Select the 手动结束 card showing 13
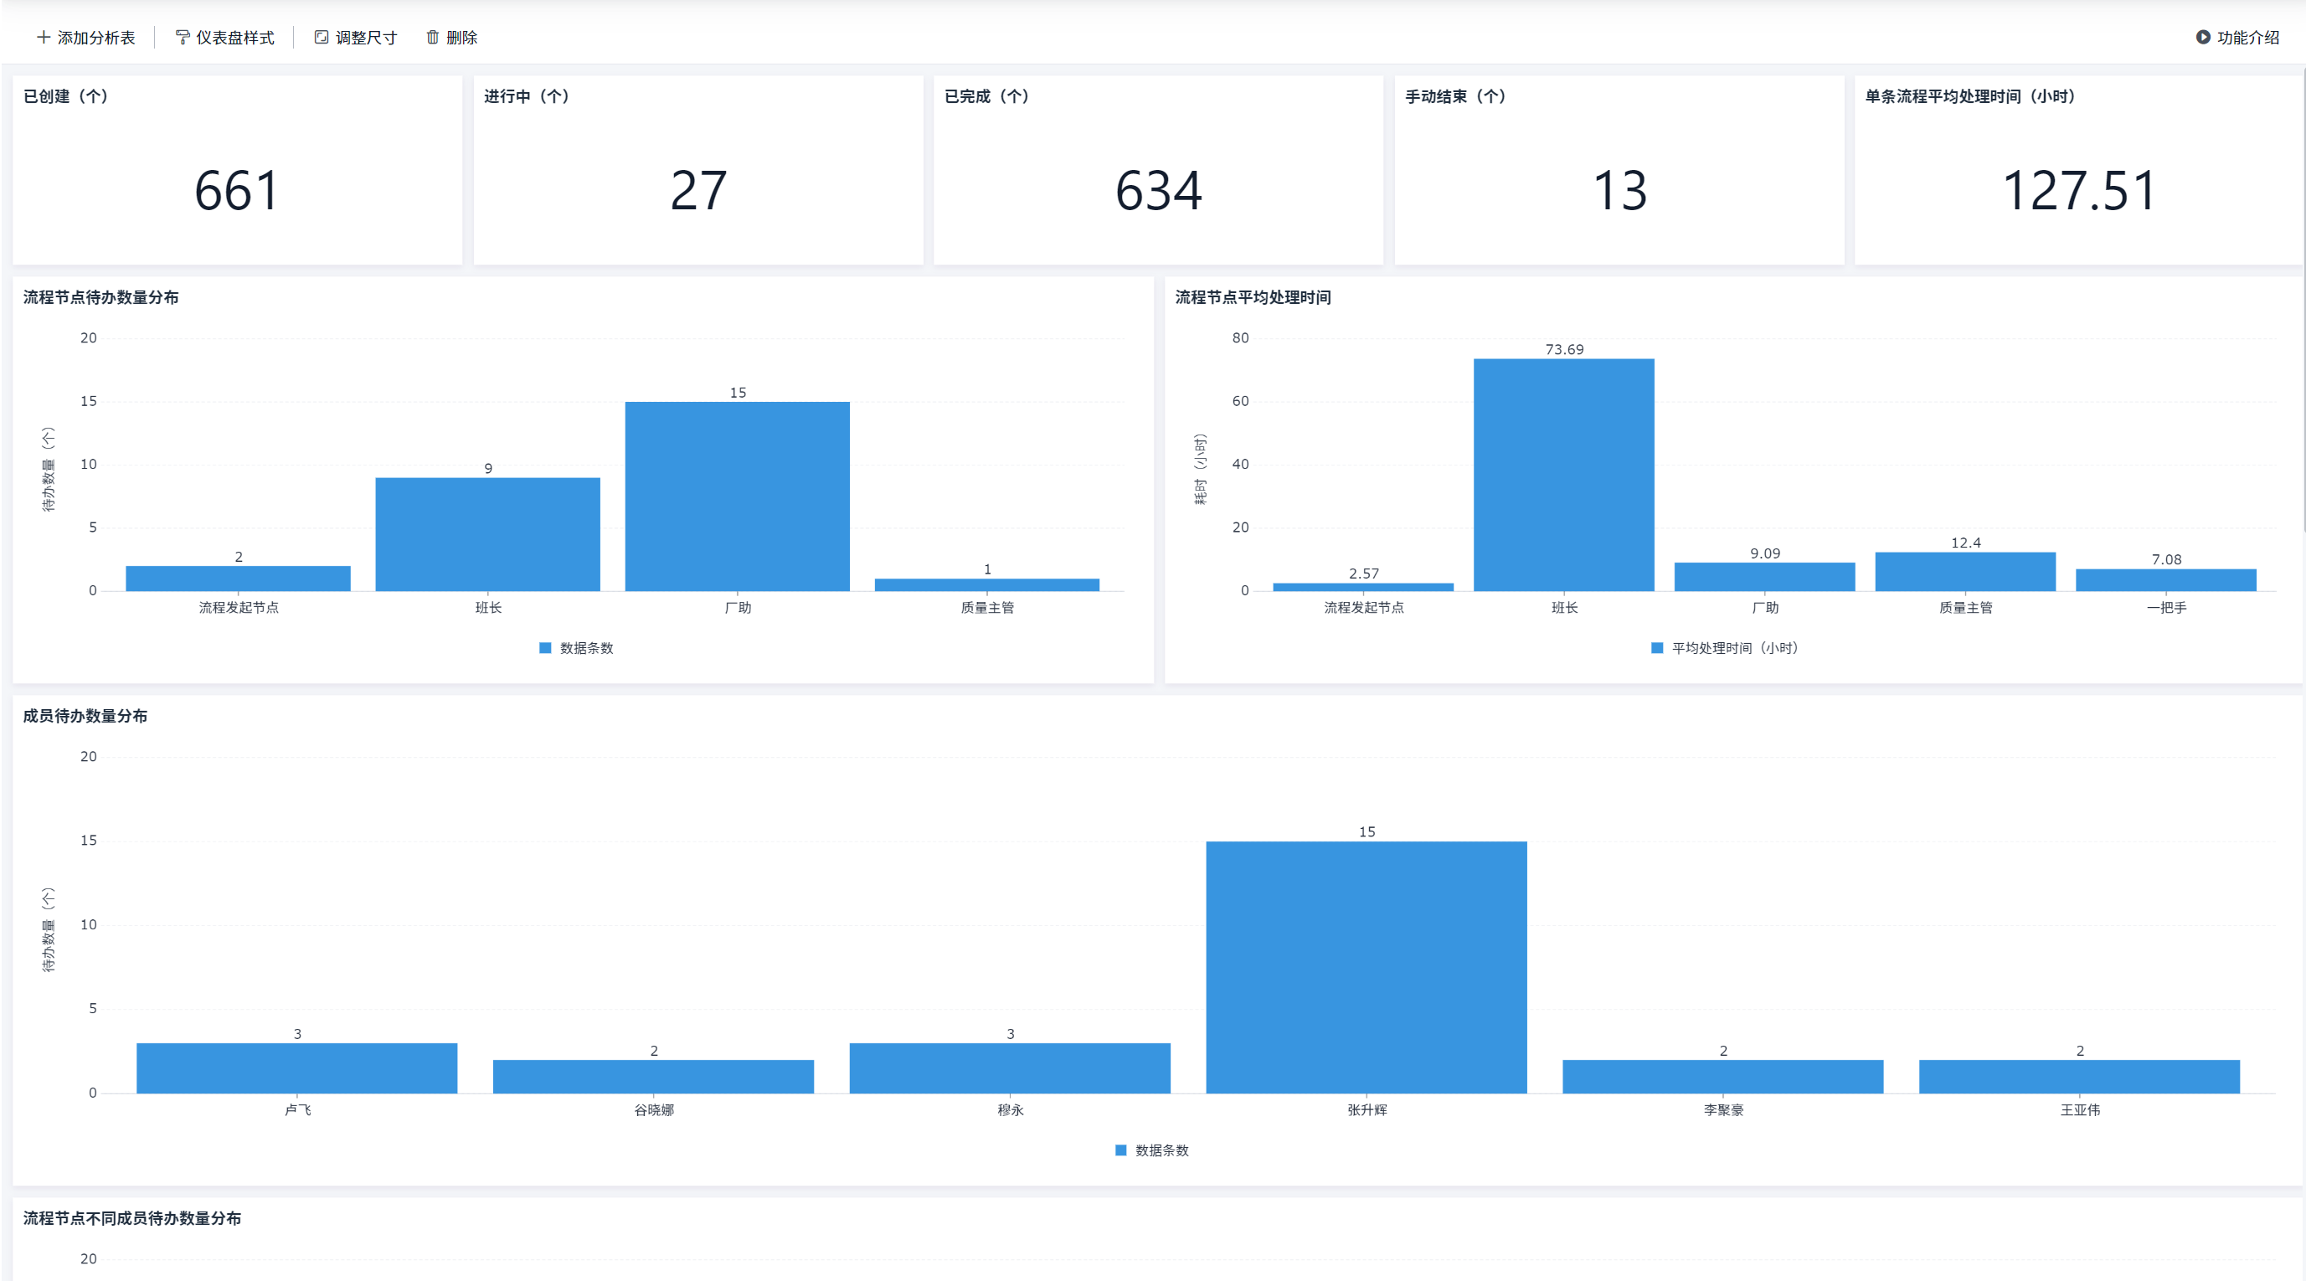This screenshot has height=1281, width=2306. [1619, 170]
